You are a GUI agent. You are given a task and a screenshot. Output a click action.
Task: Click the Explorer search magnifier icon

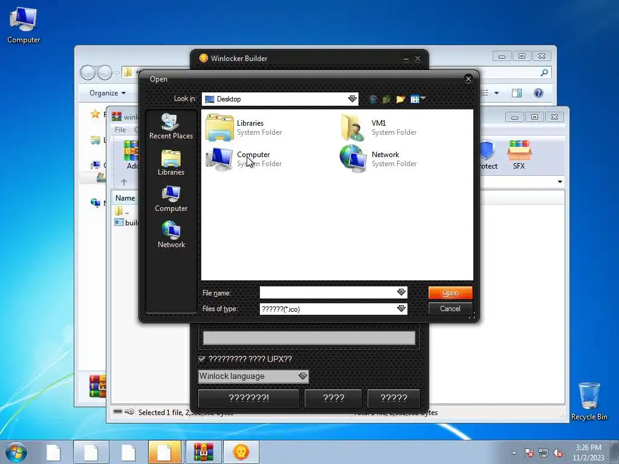pos(544,72)
